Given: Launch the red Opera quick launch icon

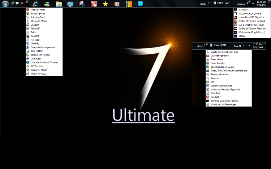Looking at the screenshot, I should [x=22, y=3].
